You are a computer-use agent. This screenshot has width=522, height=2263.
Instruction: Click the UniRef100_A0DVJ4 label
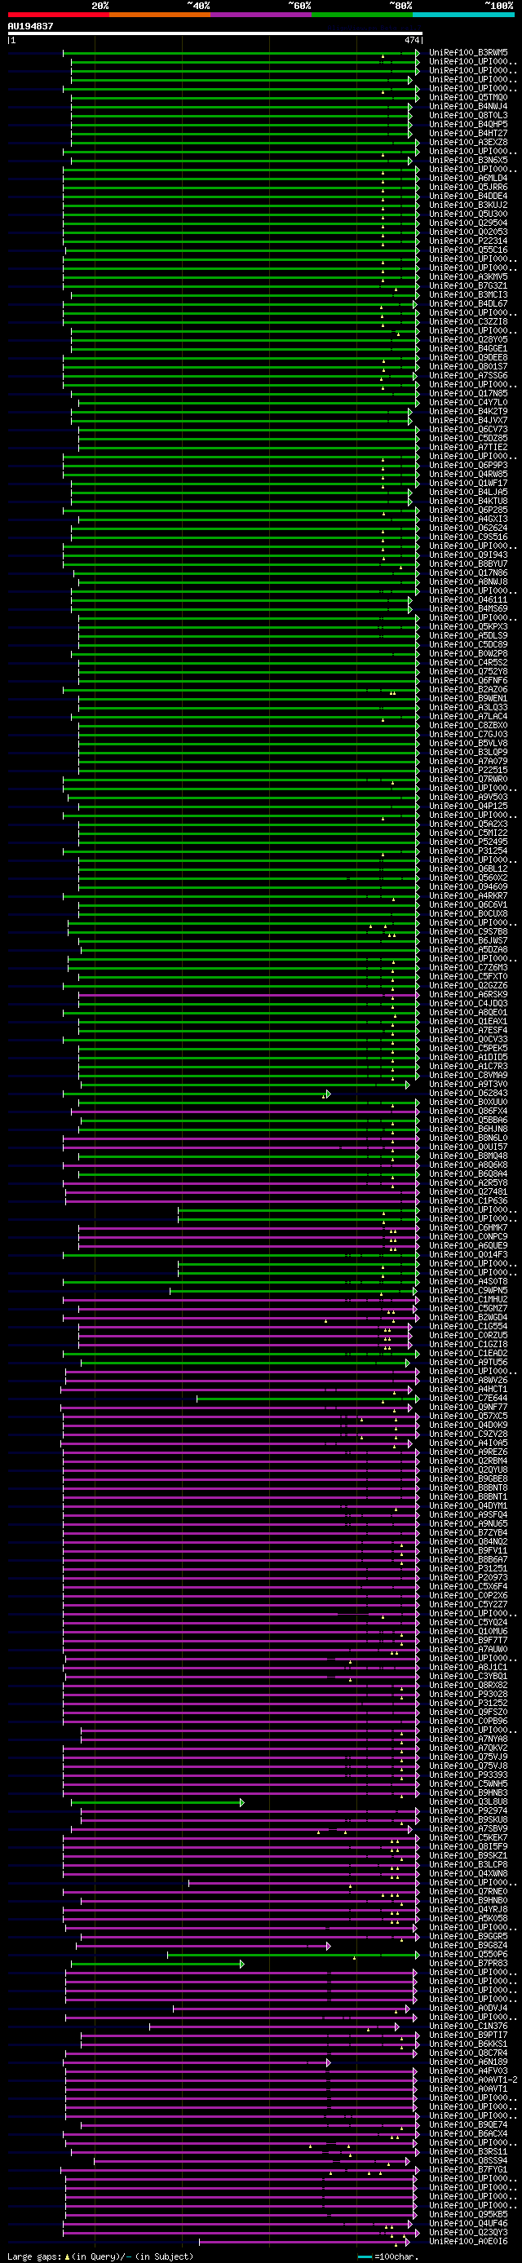pyautogui.click(x=468, y=2008)
